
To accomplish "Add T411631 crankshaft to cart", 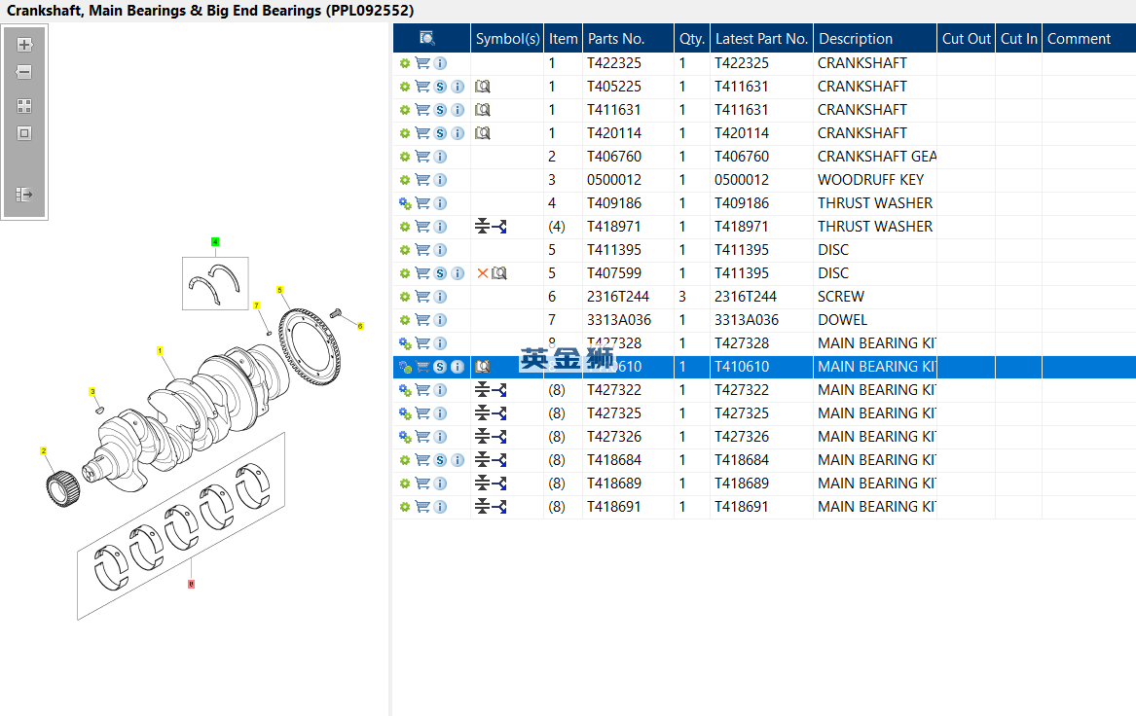I will pyautogui.click(x=422, y=110).
